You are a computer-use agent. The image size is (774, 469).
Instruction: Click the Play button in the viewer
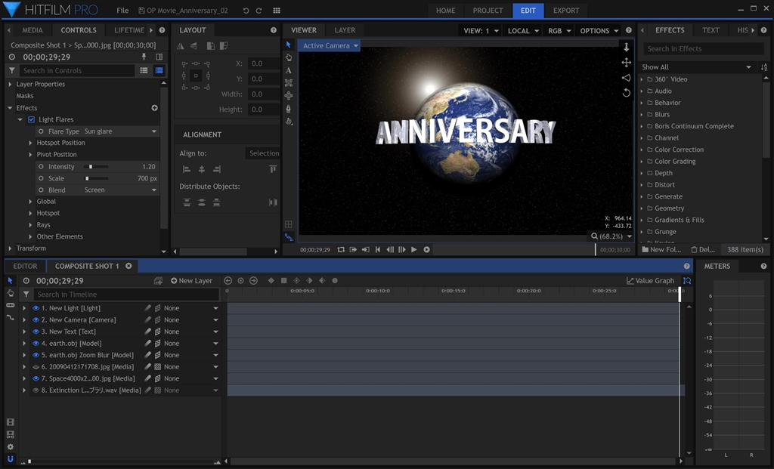(x=413, y=250)
